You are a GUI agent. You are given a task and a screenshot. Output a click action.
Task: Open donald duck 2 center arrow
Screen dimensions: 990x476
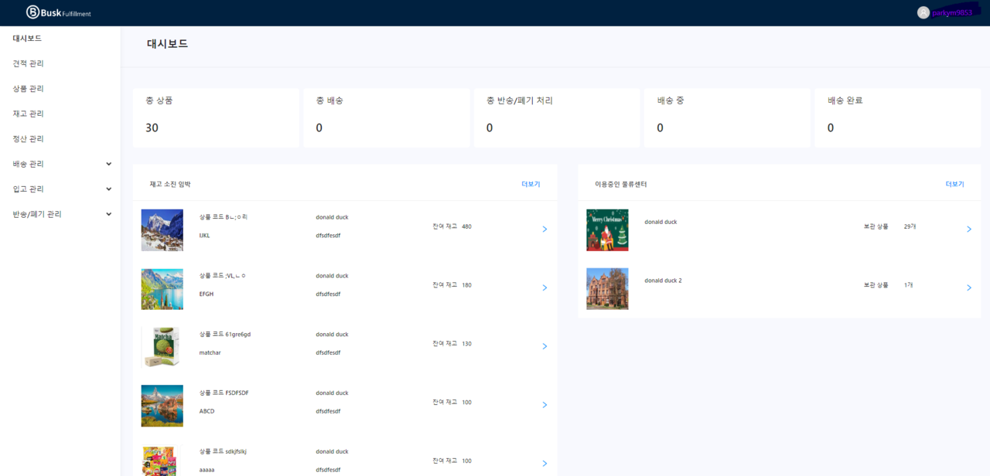pos(969,287)
